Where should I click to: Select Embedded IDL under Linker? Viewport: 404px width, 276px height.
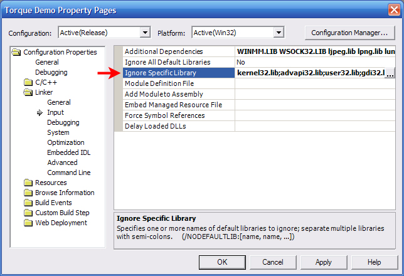point(69,153)
